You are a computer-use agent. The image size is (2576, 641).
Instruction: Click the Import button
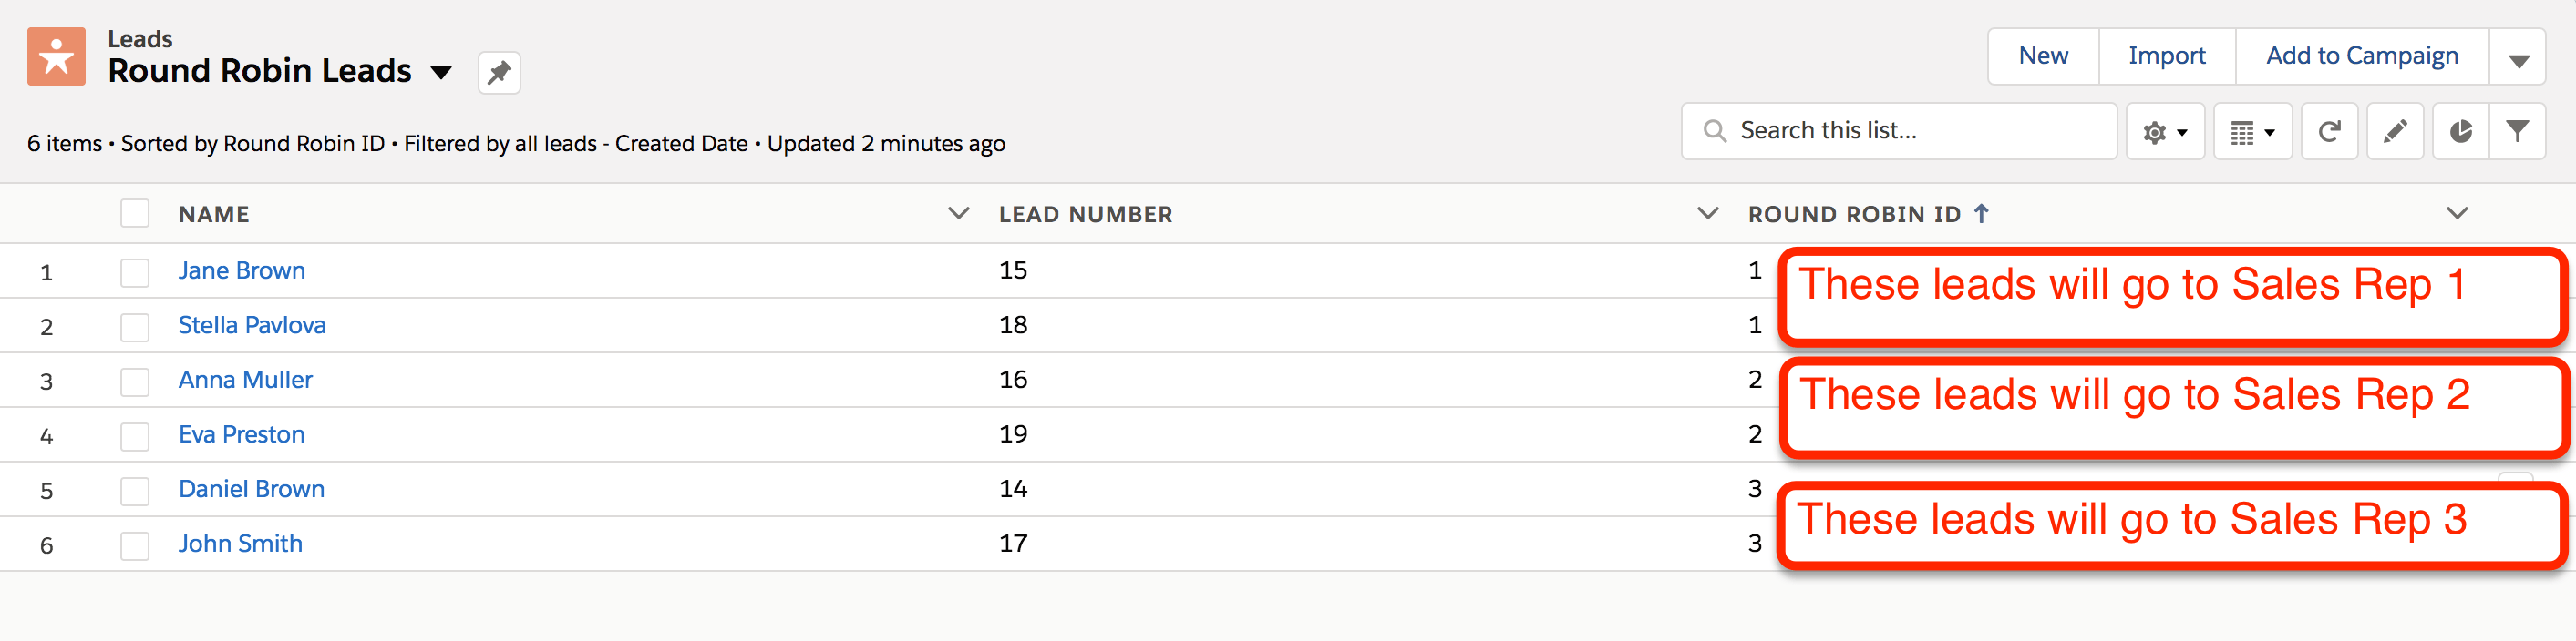pyautogui.click(x=2166, y=56)
